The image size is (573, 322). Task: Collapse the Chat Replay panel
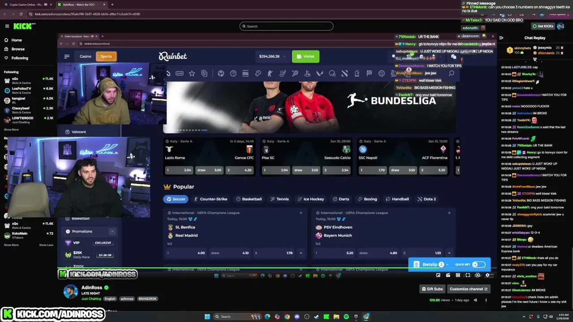(x=501, y=38)
